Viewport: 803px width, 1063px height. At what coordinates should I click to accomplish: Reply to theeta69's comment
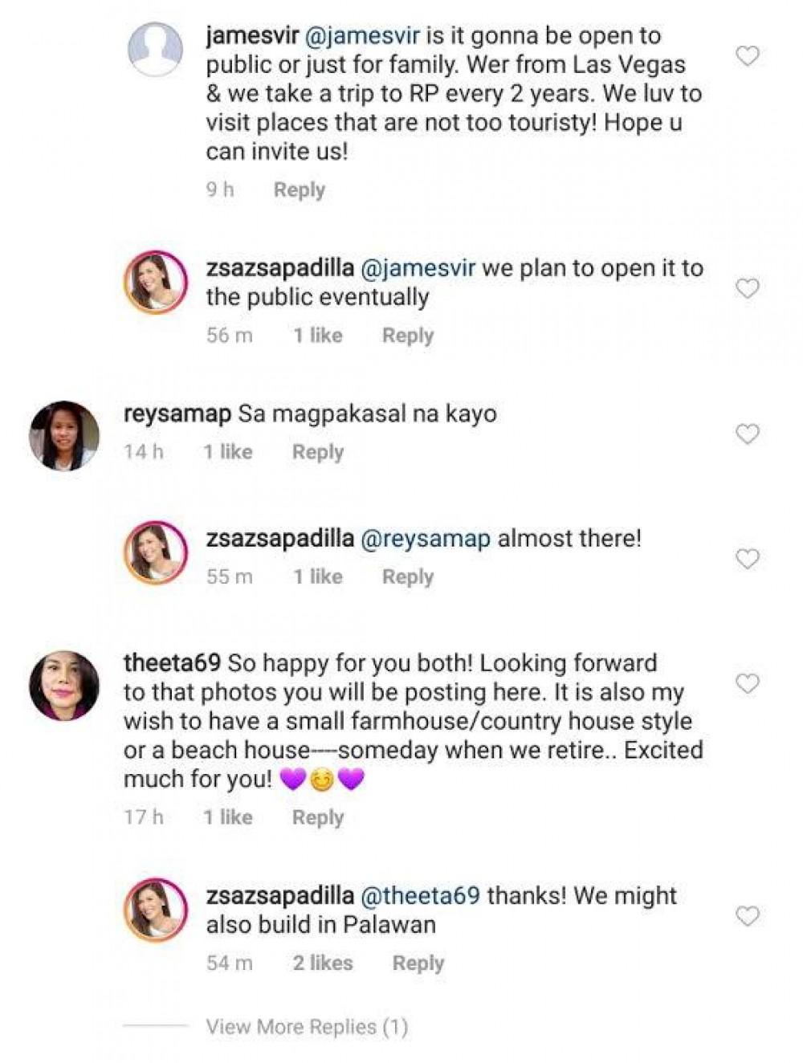pyautogui.click(x=317, y=817)
